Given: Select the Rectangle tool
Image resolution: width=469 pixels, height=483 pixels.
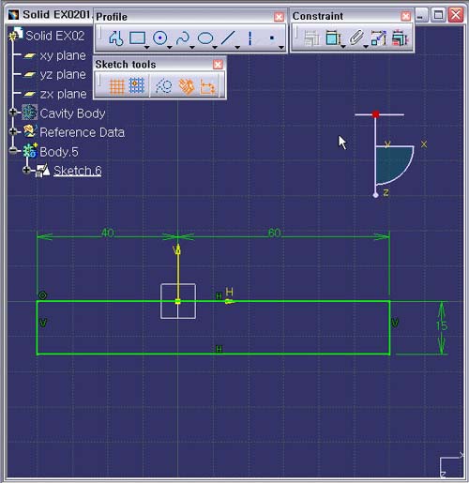Looking at the screenshot, I should [137, 38].
